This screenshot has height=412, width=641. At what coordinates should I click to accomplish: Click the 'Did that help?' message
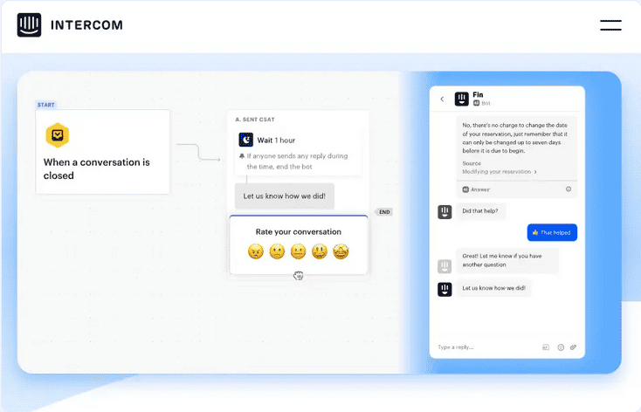coord(480,211)
